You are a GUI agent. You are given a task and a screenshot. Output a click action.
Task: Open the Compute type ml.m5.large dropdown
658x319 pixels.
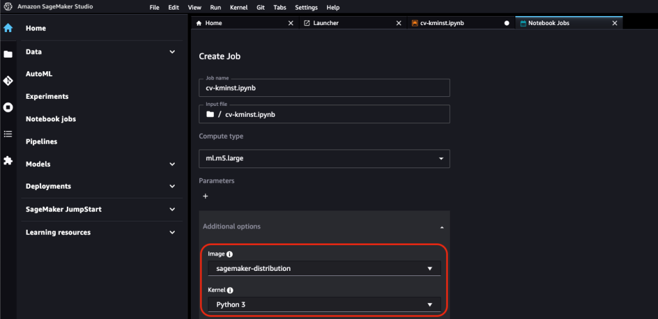coord(325,159)
